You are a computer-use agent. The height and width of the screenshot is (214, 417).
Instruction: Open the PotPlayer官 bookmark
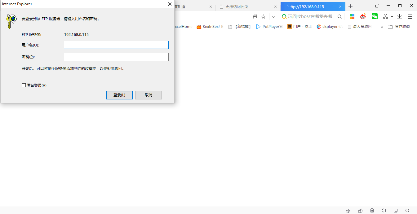pos(269,27)
